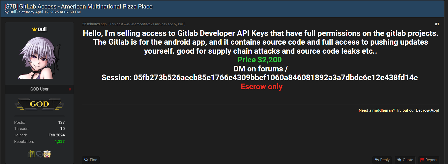Click the Find button with magnifier icon
This screenshot has height=164, width=448.
point(91,160)
